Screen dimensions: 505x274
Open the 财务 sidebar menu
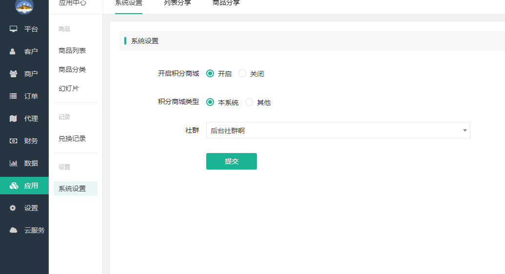pos(24,141)
